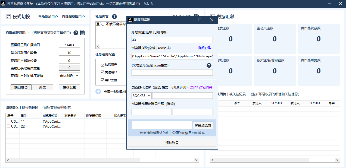
Task: Click the 内容 column header
Action: (x=333, y=103)
